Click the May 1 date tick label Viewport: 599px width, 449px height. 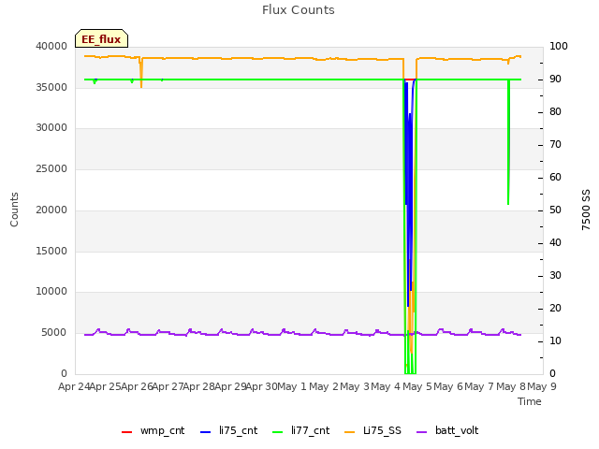[x=292, y=386]
